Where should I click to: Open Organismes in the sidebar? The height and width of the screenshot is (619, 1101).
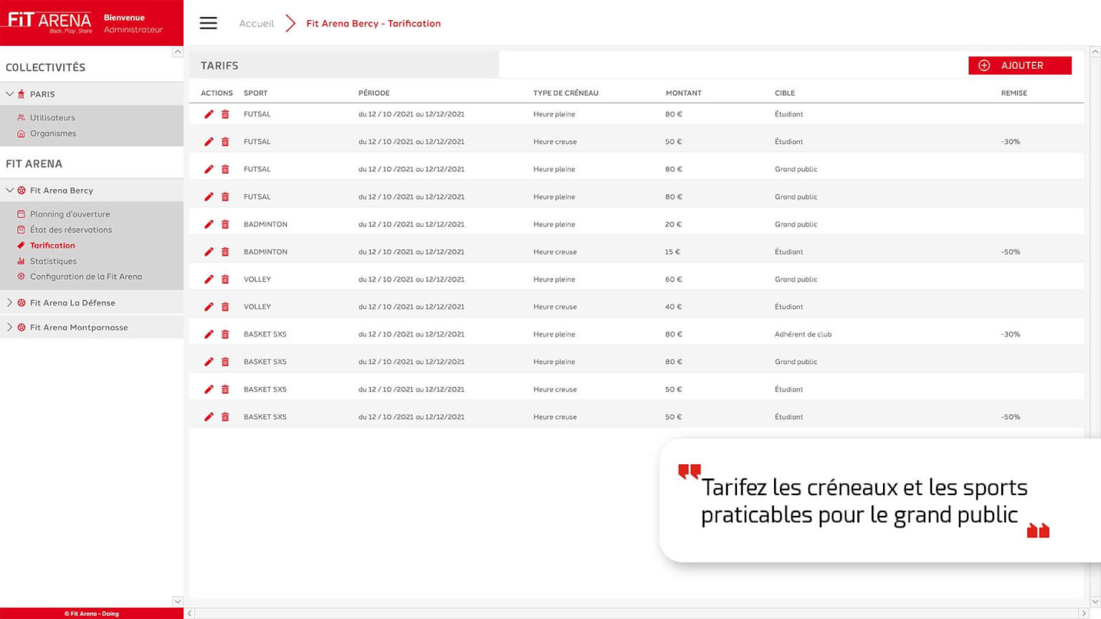53,133
